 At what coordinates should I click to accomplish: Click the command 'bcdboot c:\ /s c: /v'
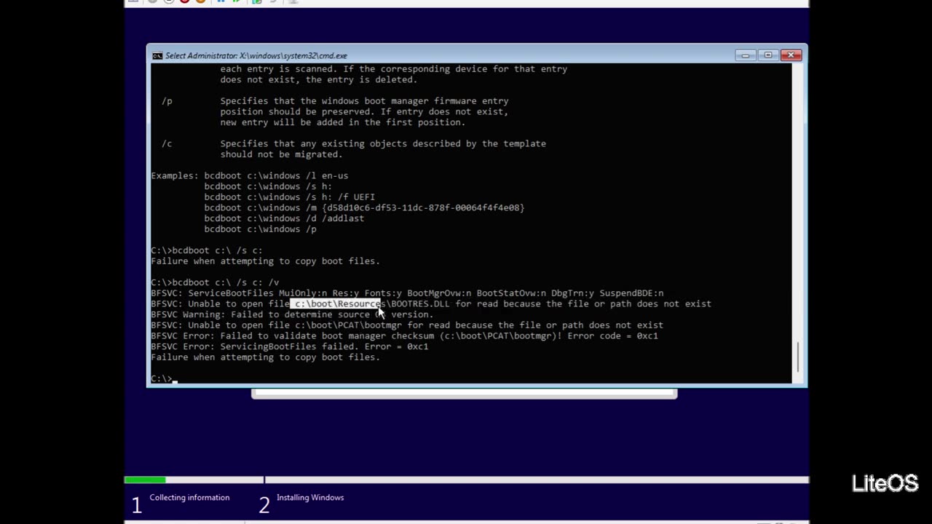click(x=226, y=282)
